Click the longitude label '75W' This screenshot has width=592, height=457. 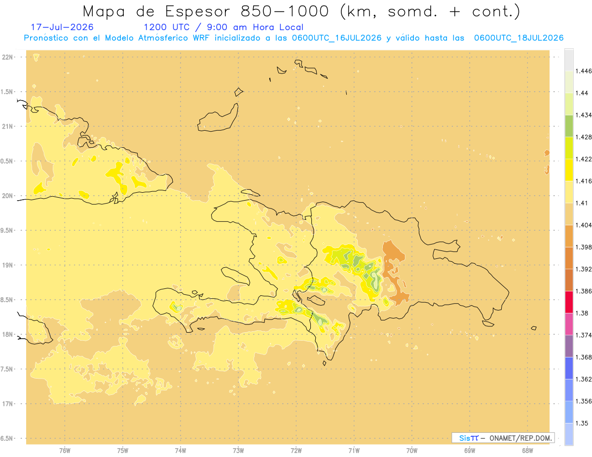click(123, 451)
